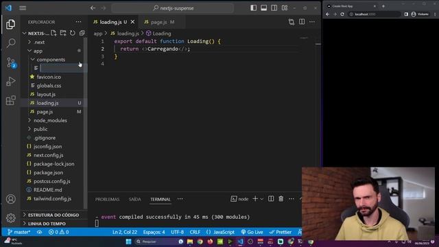Open Source Control view with badge
439x247 pixels.
(x=11, y=62)
